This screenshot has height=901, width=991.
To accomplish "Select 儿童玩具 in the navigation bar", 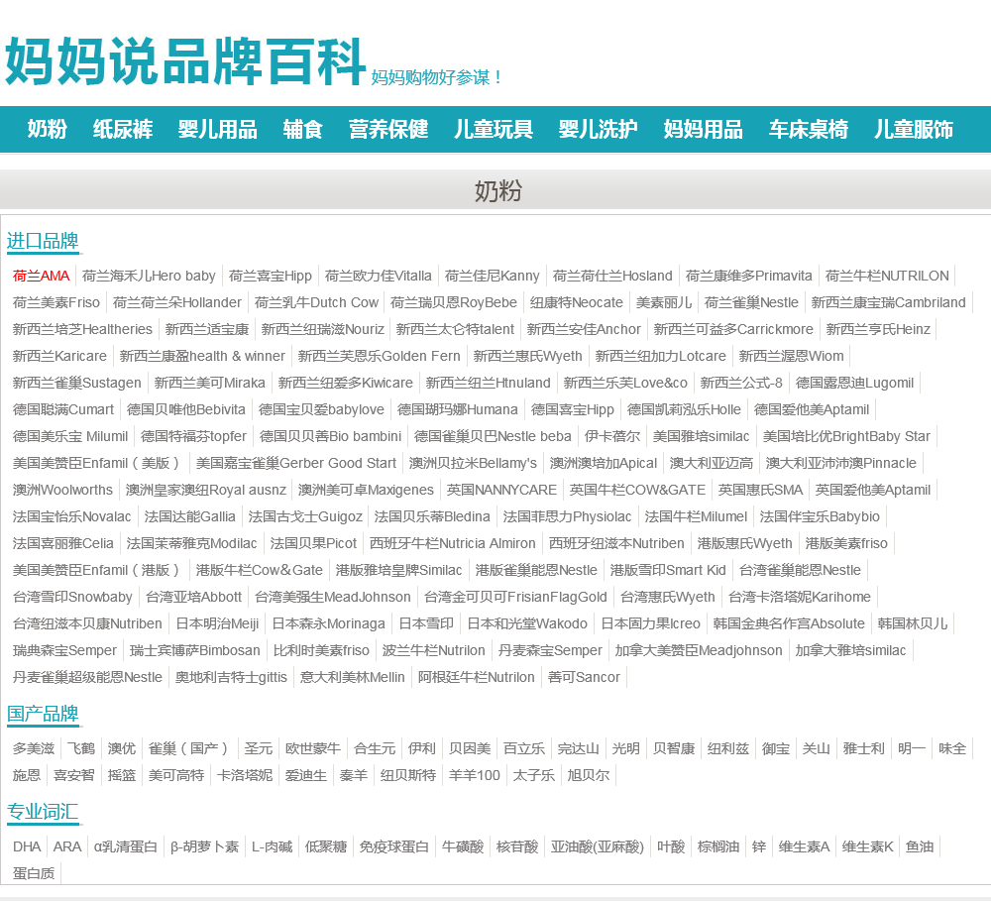I will pyautogui.click(x=494, y=129).
